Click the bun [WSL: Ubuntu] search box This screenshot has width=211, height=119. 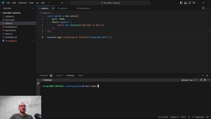[x=110, y=3]
